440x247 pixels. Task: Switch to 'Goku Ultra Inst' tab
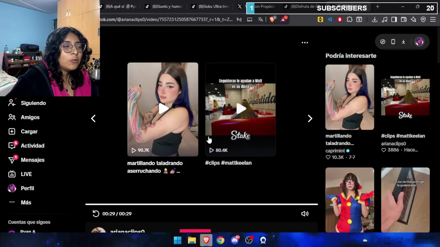pyautogui.click(x=211, y=7)
